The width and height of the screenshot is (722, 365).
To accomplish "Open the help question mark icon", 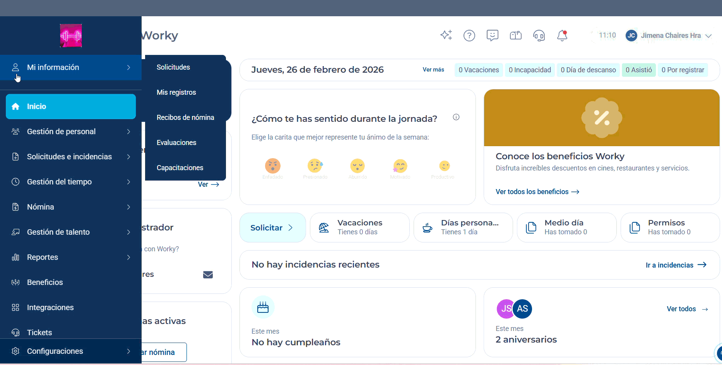I will pos(469,36).
